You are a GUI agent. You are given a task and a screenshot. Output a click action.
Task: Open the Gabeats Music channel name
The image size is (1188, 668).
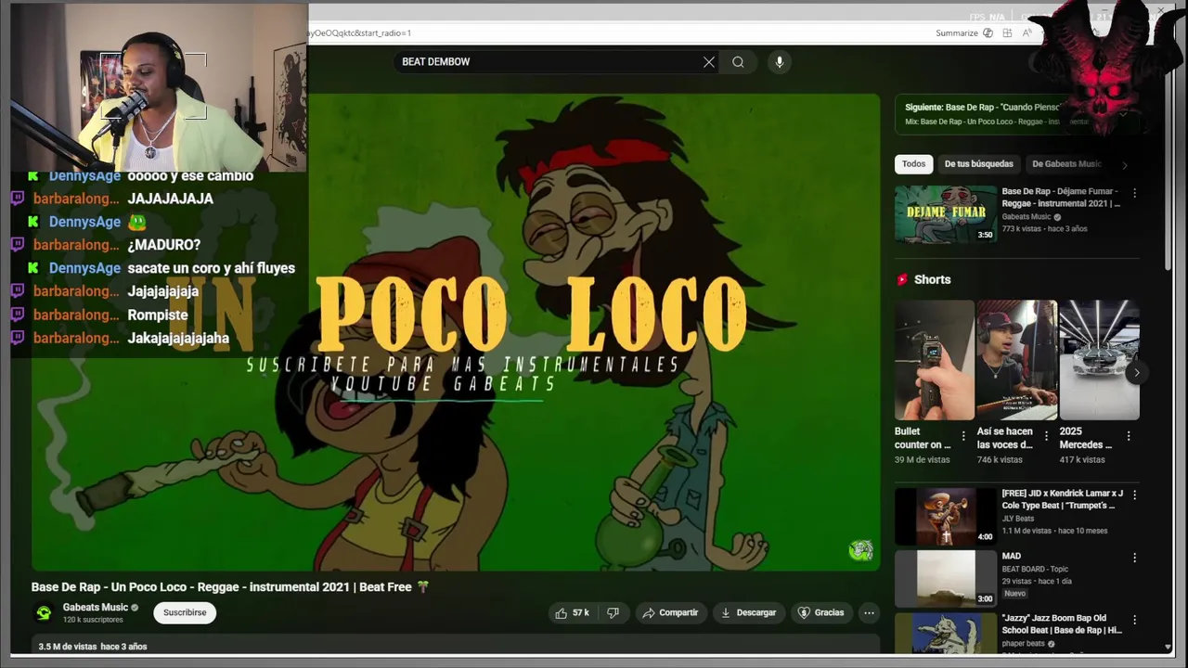tap(96, 608)
